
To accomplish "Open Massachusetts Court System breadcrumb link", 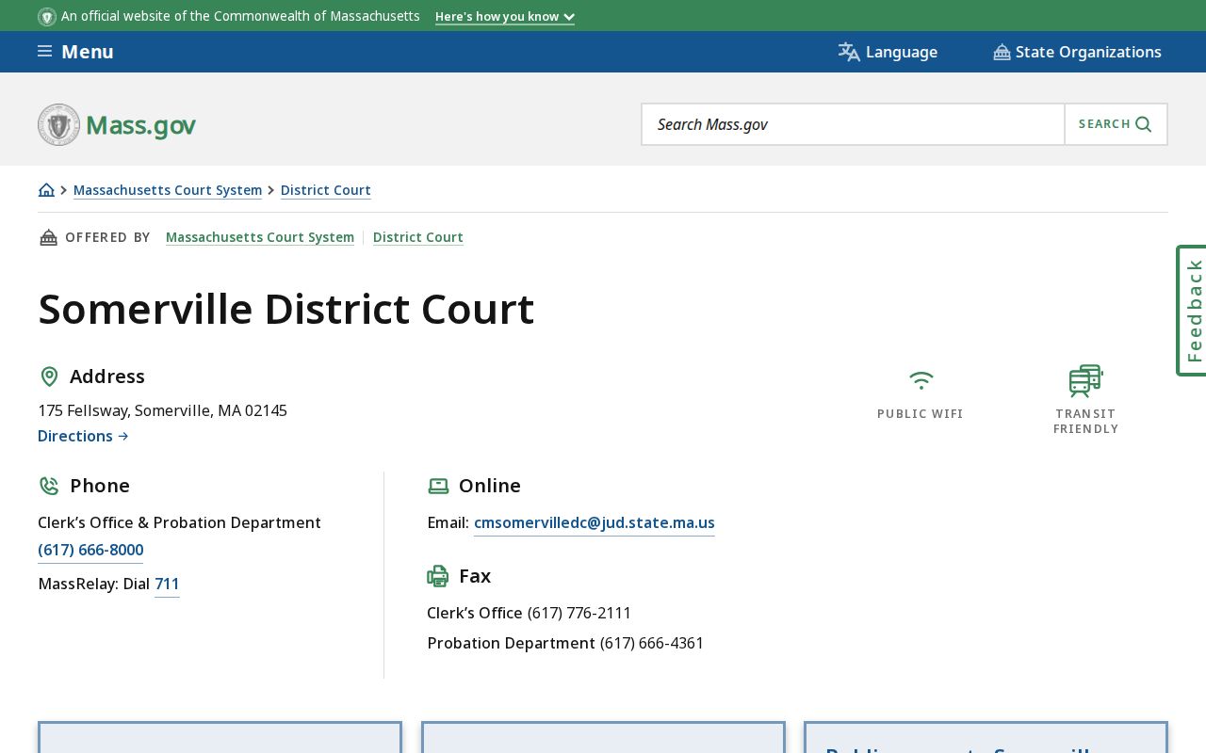I will [x=168, y=190].
